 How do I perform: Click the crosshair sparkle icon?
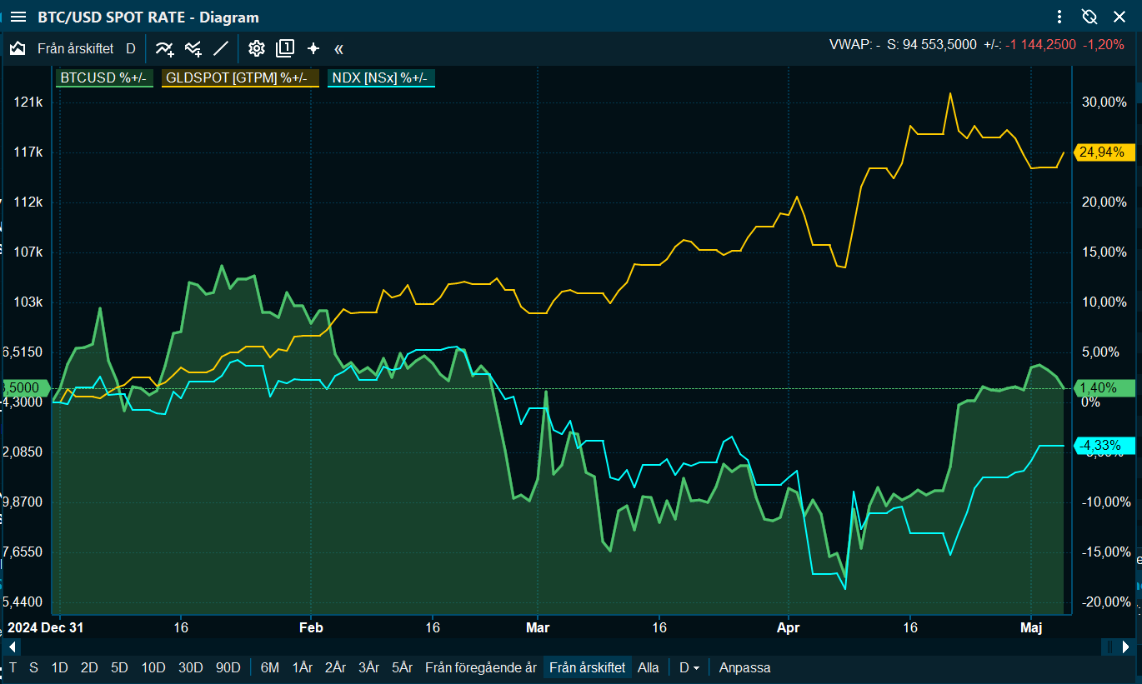click(x=313, y=48)
